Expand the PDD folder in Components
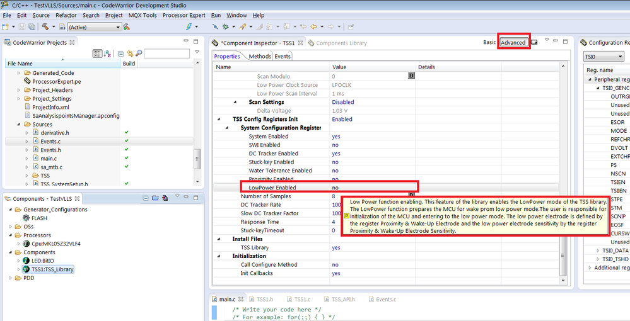The width and height of the screenshot is (630, 321). 10,278
